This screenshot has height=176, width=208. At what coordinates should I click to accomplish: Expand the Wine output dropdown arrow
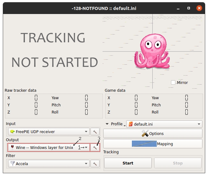coord(86,147)
